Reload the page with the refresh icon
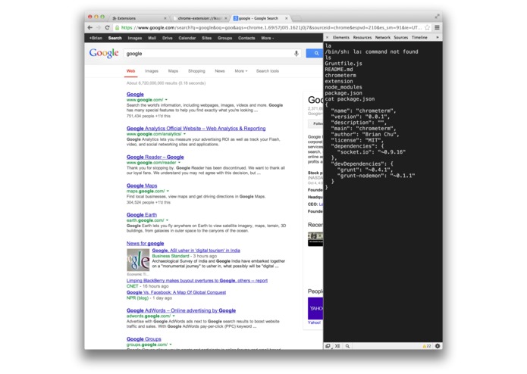The image size is (527, 374). click(107, 27)
